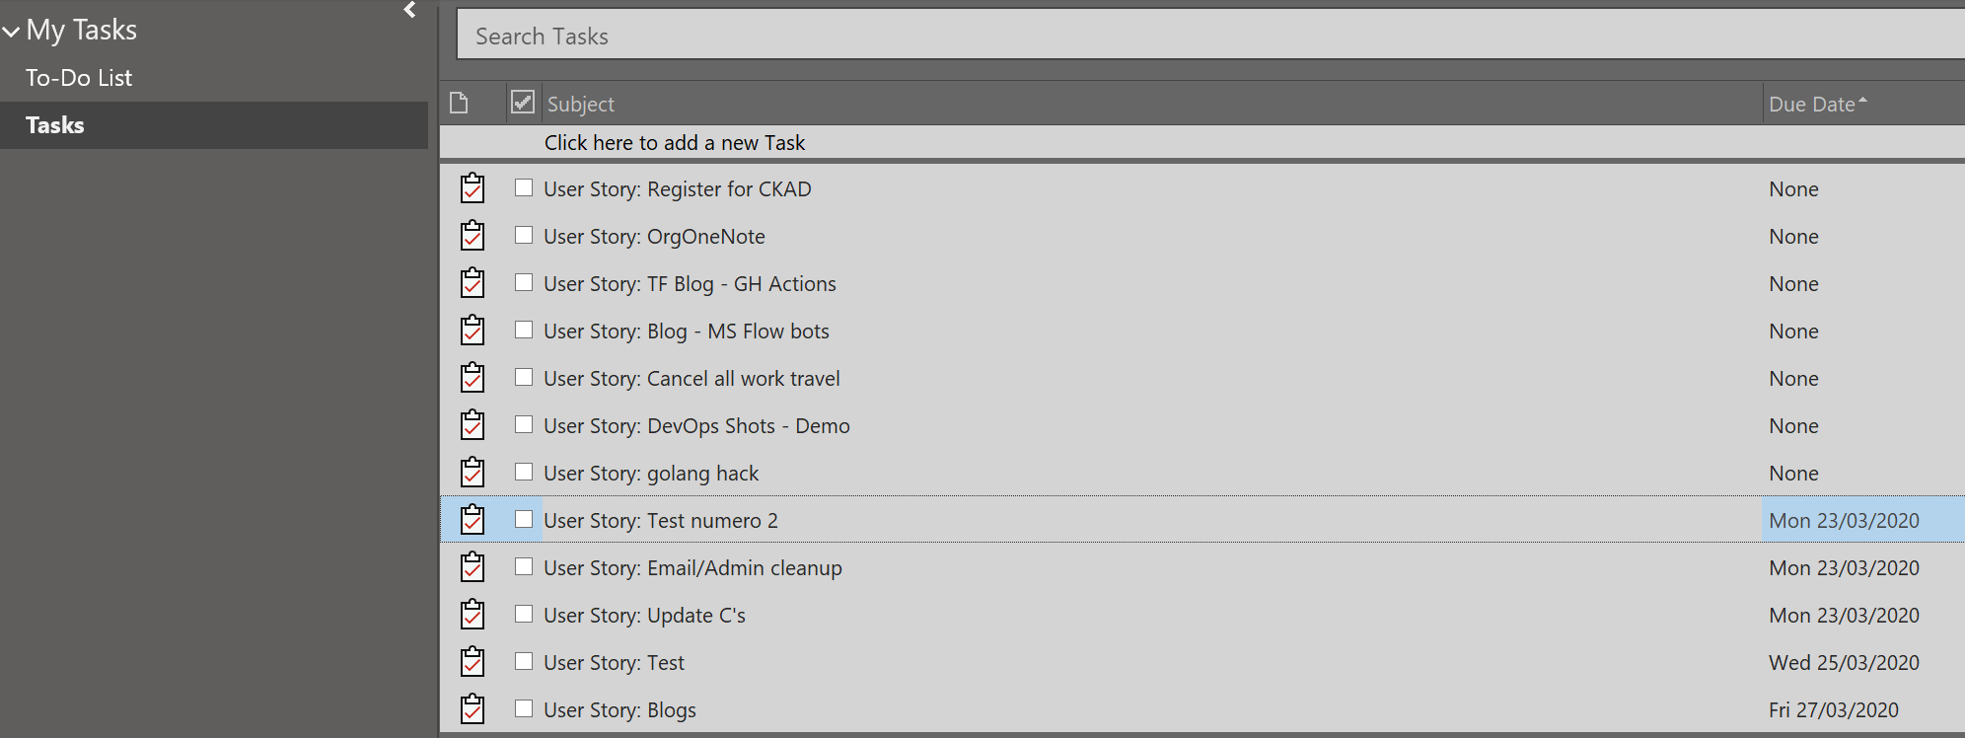The width and height of the screenshot is (1965, 738).
Task: Select task icon for TF Blog - GH Actions
Action: pyautogui.click(x=473, y=282)
